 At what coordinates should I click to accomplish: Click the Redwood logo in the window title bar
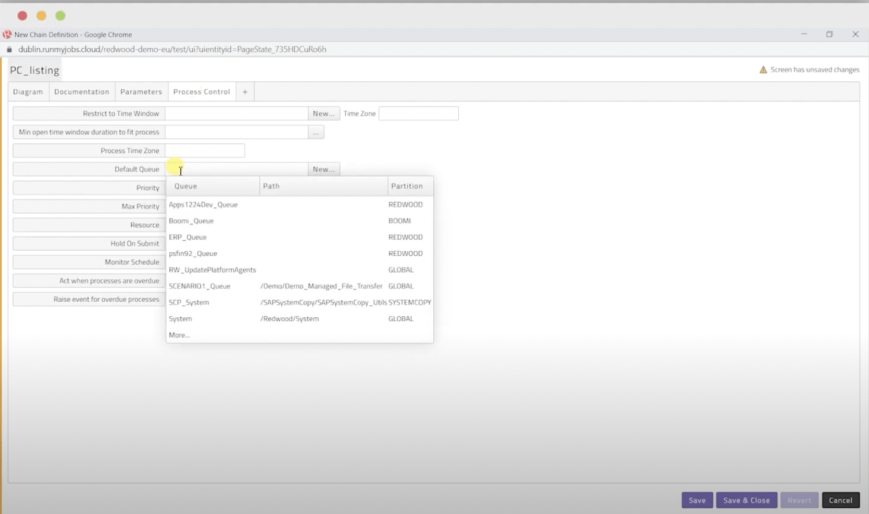6,34
